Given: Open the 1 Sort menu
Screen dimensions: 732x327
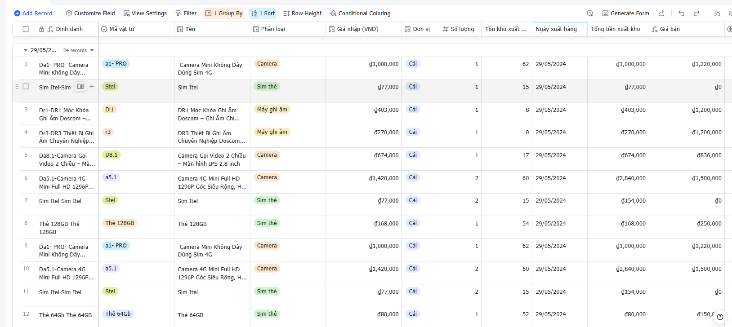Looking at the screenshot, I should point(263,13).
